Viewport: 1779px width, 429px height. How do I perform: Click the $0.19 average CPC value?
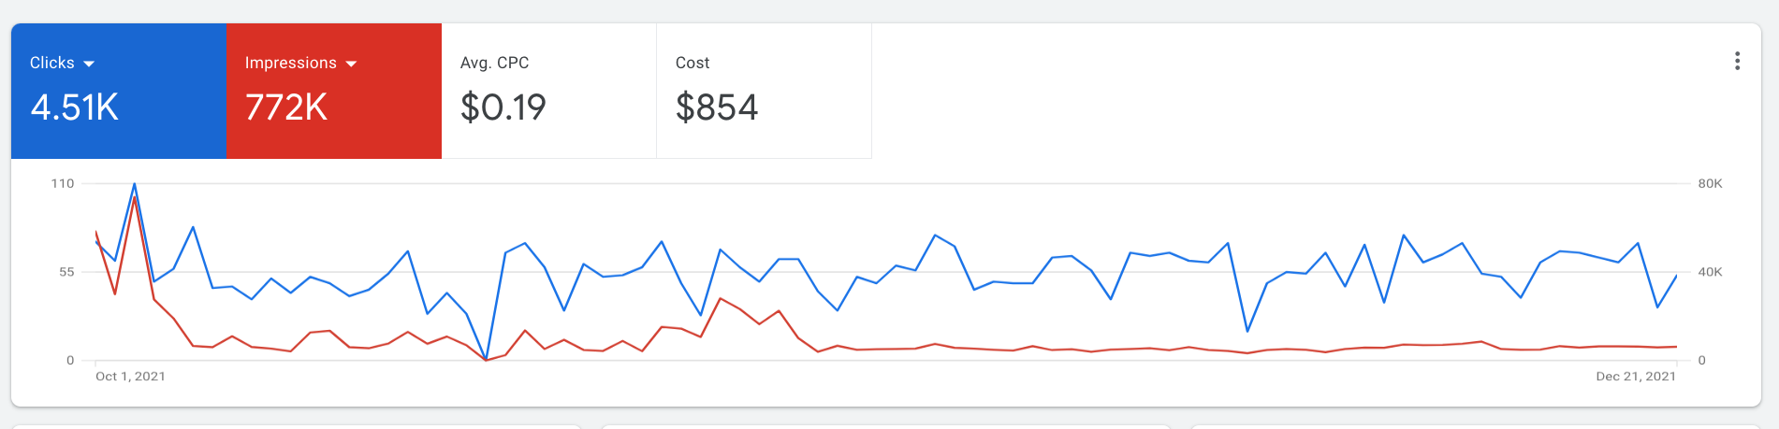tap(503, 107)
